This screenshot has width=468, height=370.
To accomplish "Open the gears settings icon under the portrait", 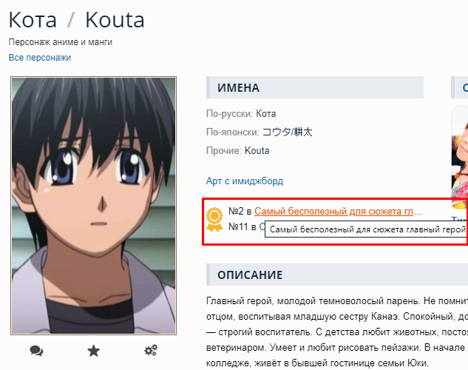I will point(151,350).
